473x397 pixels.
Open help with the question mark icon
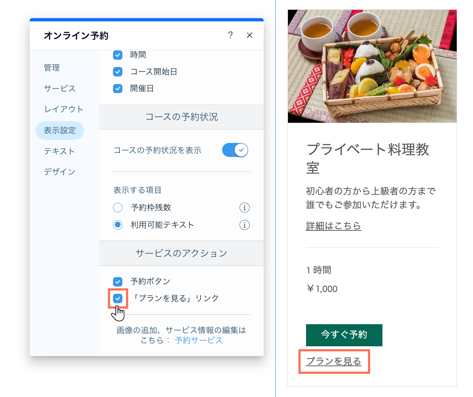230,35
